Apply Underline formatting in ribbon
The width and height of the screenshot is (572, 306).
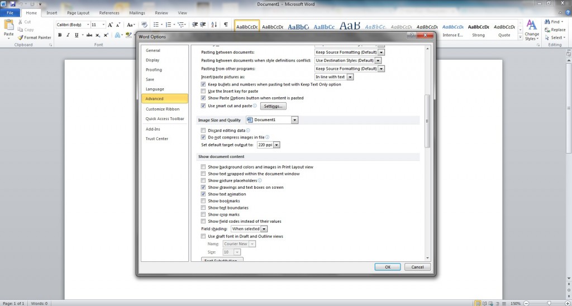coord(77,35)
